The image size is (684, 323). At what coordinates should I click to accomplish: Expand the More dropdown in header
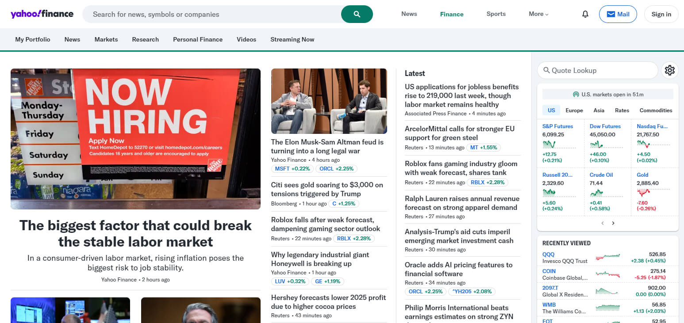pos(538,14)
